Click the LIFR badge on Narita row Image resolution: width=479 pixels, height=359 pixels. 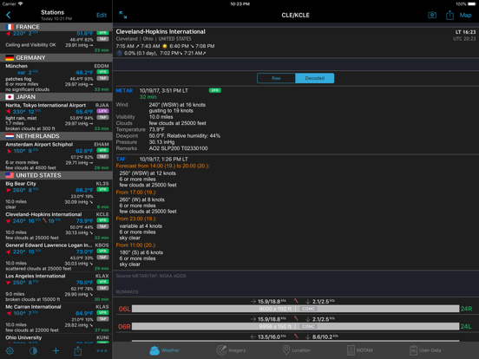point(102,111)
